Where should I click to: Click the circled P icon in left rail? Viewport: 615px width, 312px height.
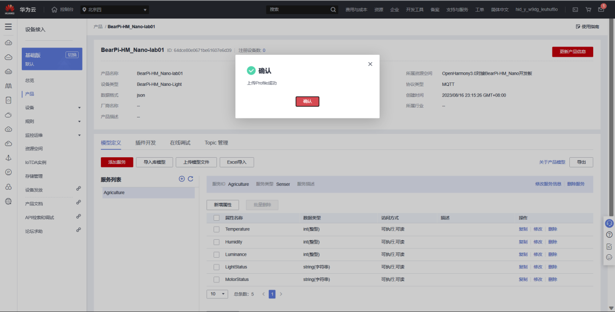click(x=8, y=172)
